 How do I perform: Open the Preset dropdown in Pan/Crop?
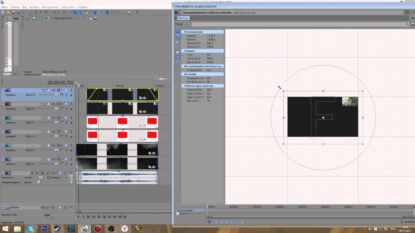point(407,24)
